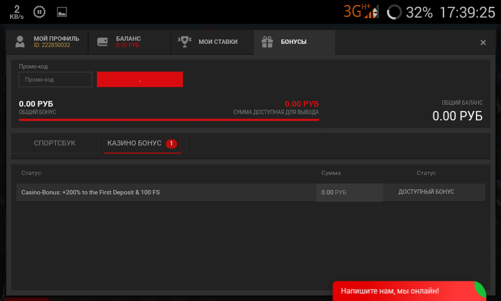Tap the 3G signal strength indicator
The width and height of the screenshot is (501, 301).
(361, 11)
